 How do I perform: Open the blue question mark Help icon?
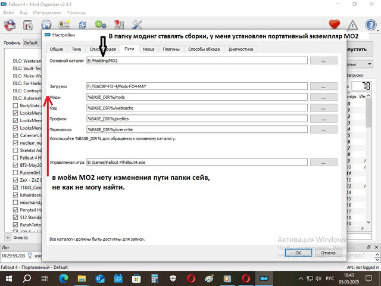[x=370, y=25]
